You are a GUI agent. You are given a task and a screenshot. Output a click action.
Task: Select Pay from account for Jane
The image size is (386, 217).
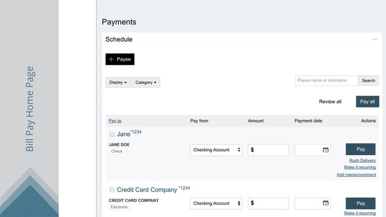[216, 150]
